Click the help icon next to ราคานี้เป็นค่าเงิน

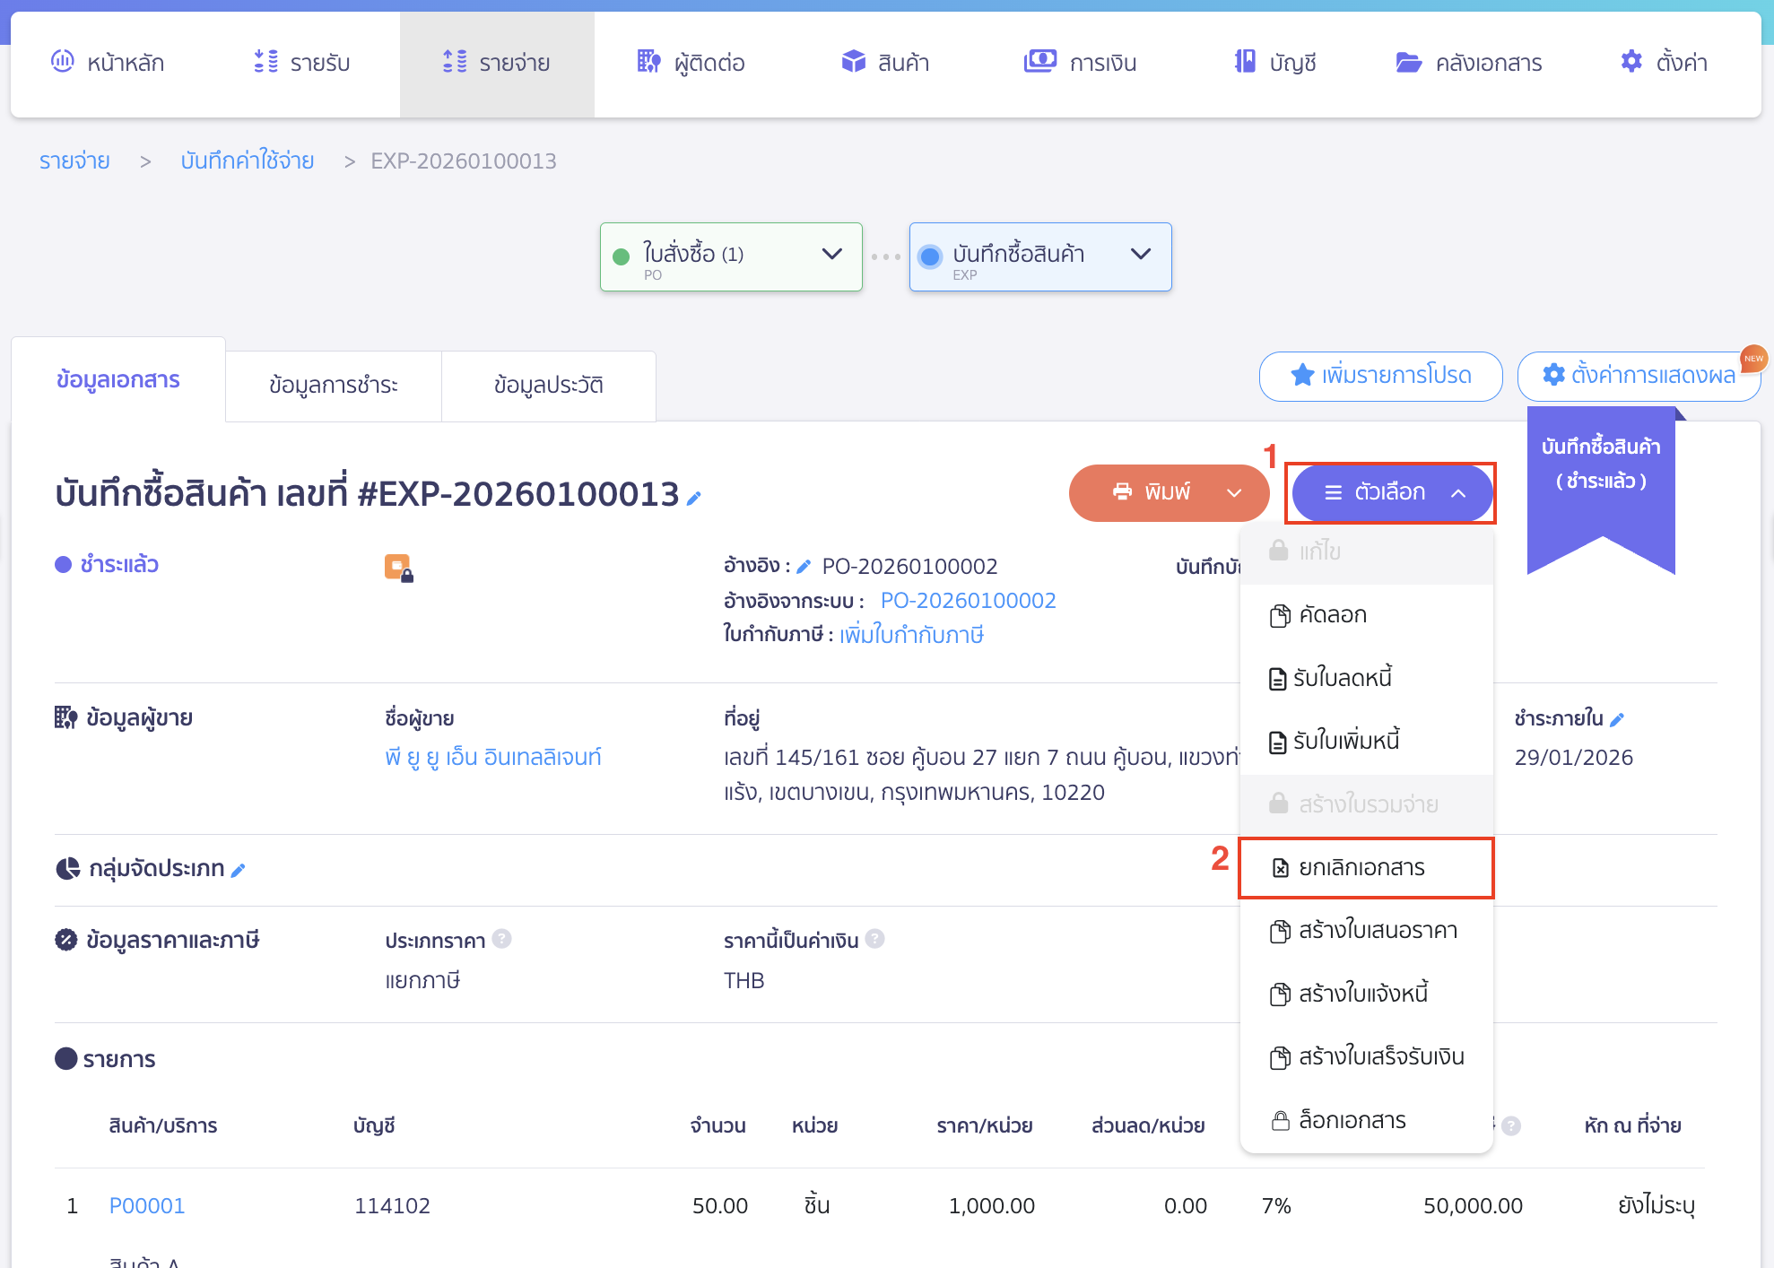point(875,939)
